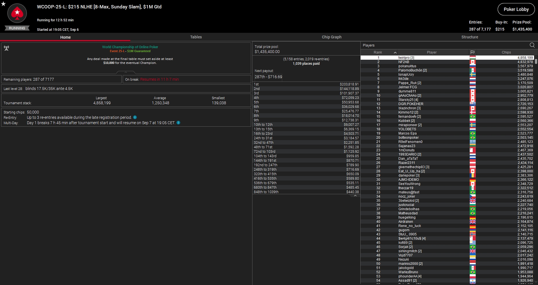Click the RUNNING status badge
The image size is (538, 285).
click(17, 28)
